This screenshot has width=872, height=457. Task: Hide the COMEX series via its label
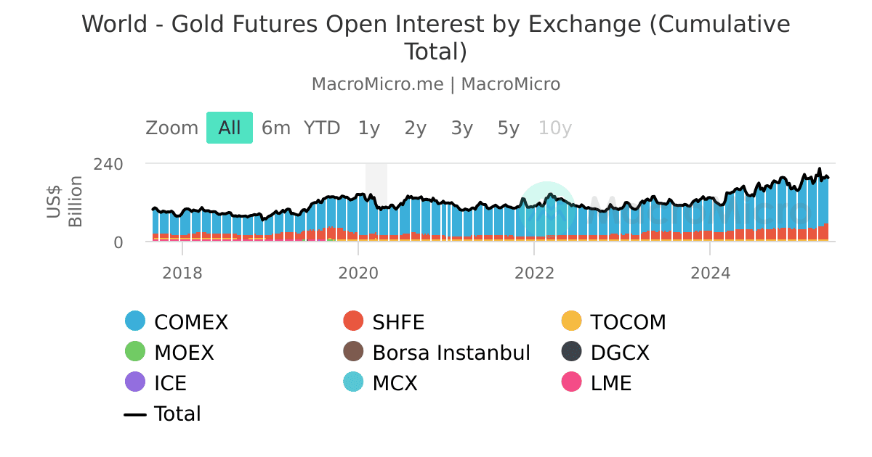[191, 322]
